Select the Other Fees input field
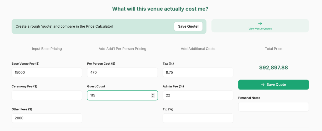 47,118
